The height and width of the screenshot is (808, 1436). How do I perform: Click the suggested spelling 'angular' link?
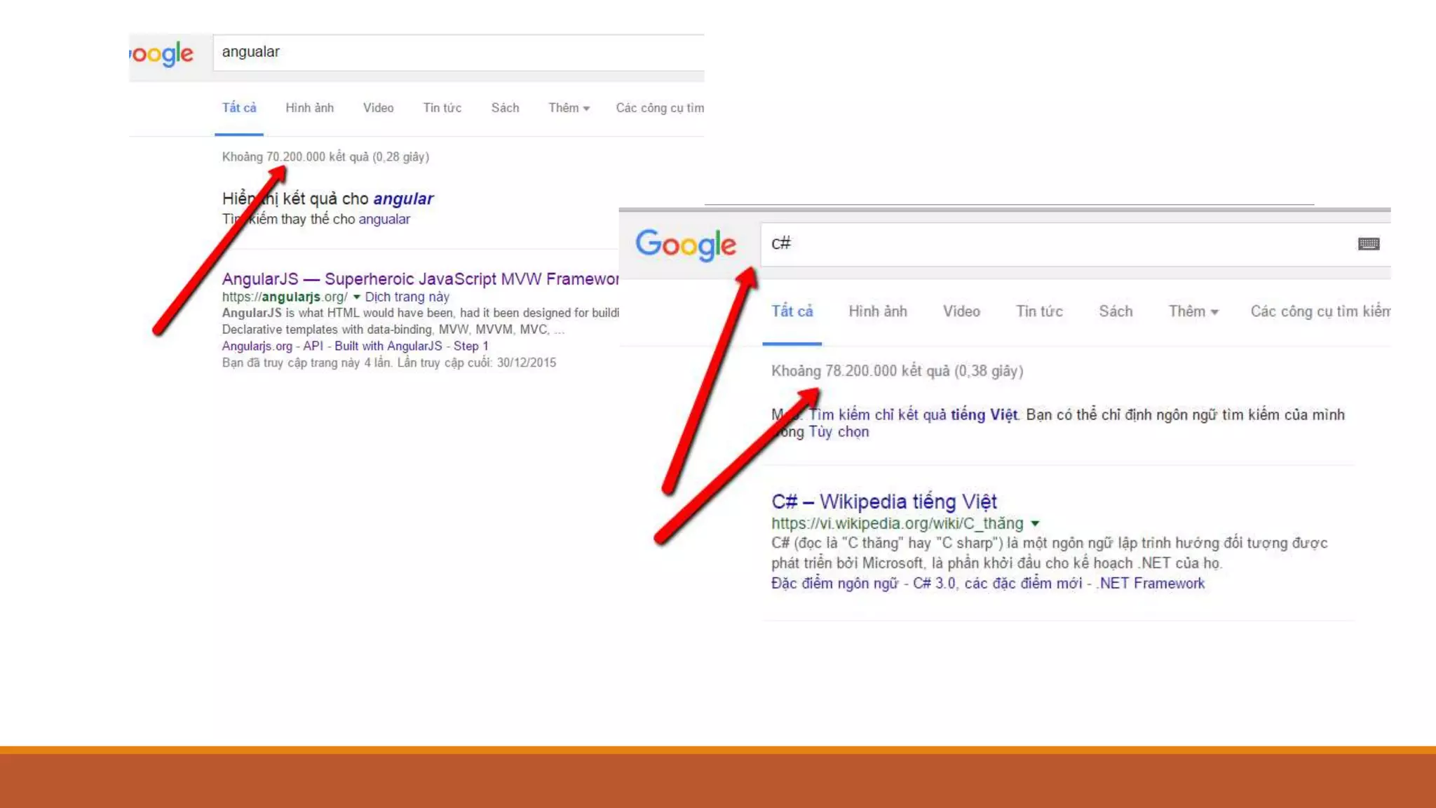(403, 199)
